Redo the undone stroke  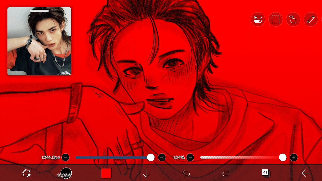pyautogui.click(x=226, y=173)
